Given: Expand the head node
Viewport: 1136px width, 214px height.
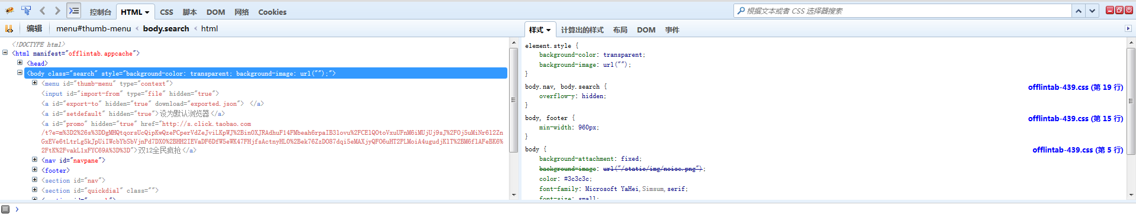Looking at the screenshot, I should click(x=20, y=63).
